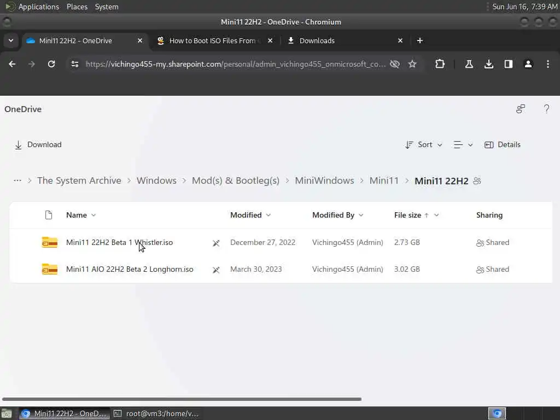This screenshot has width=560, height=420.
Task: Open the Places menu
Action: tap(77, 7)
